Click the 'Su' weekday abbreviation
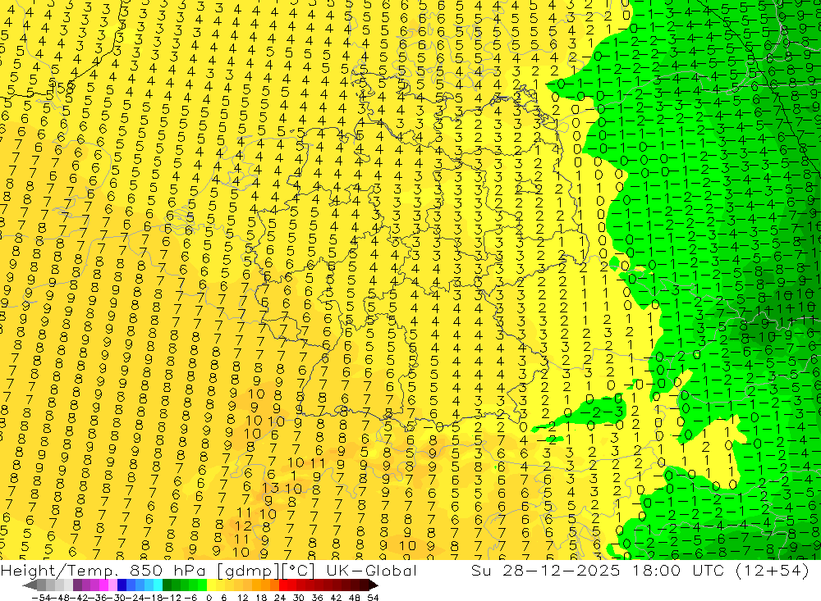The width and height of the screenshot is (821, 601). pyautogui.click(x=481, y=571)
